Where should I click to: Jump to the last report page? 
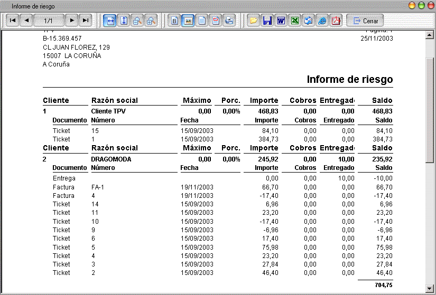point(86,21)
